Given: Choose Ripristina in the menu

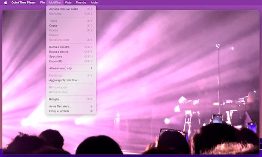Looking at the screenshot, I should 71,14.
